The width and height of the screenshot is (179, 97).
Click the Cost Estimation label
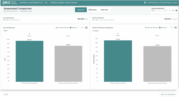pyautogui.click(x=9, y=18)
